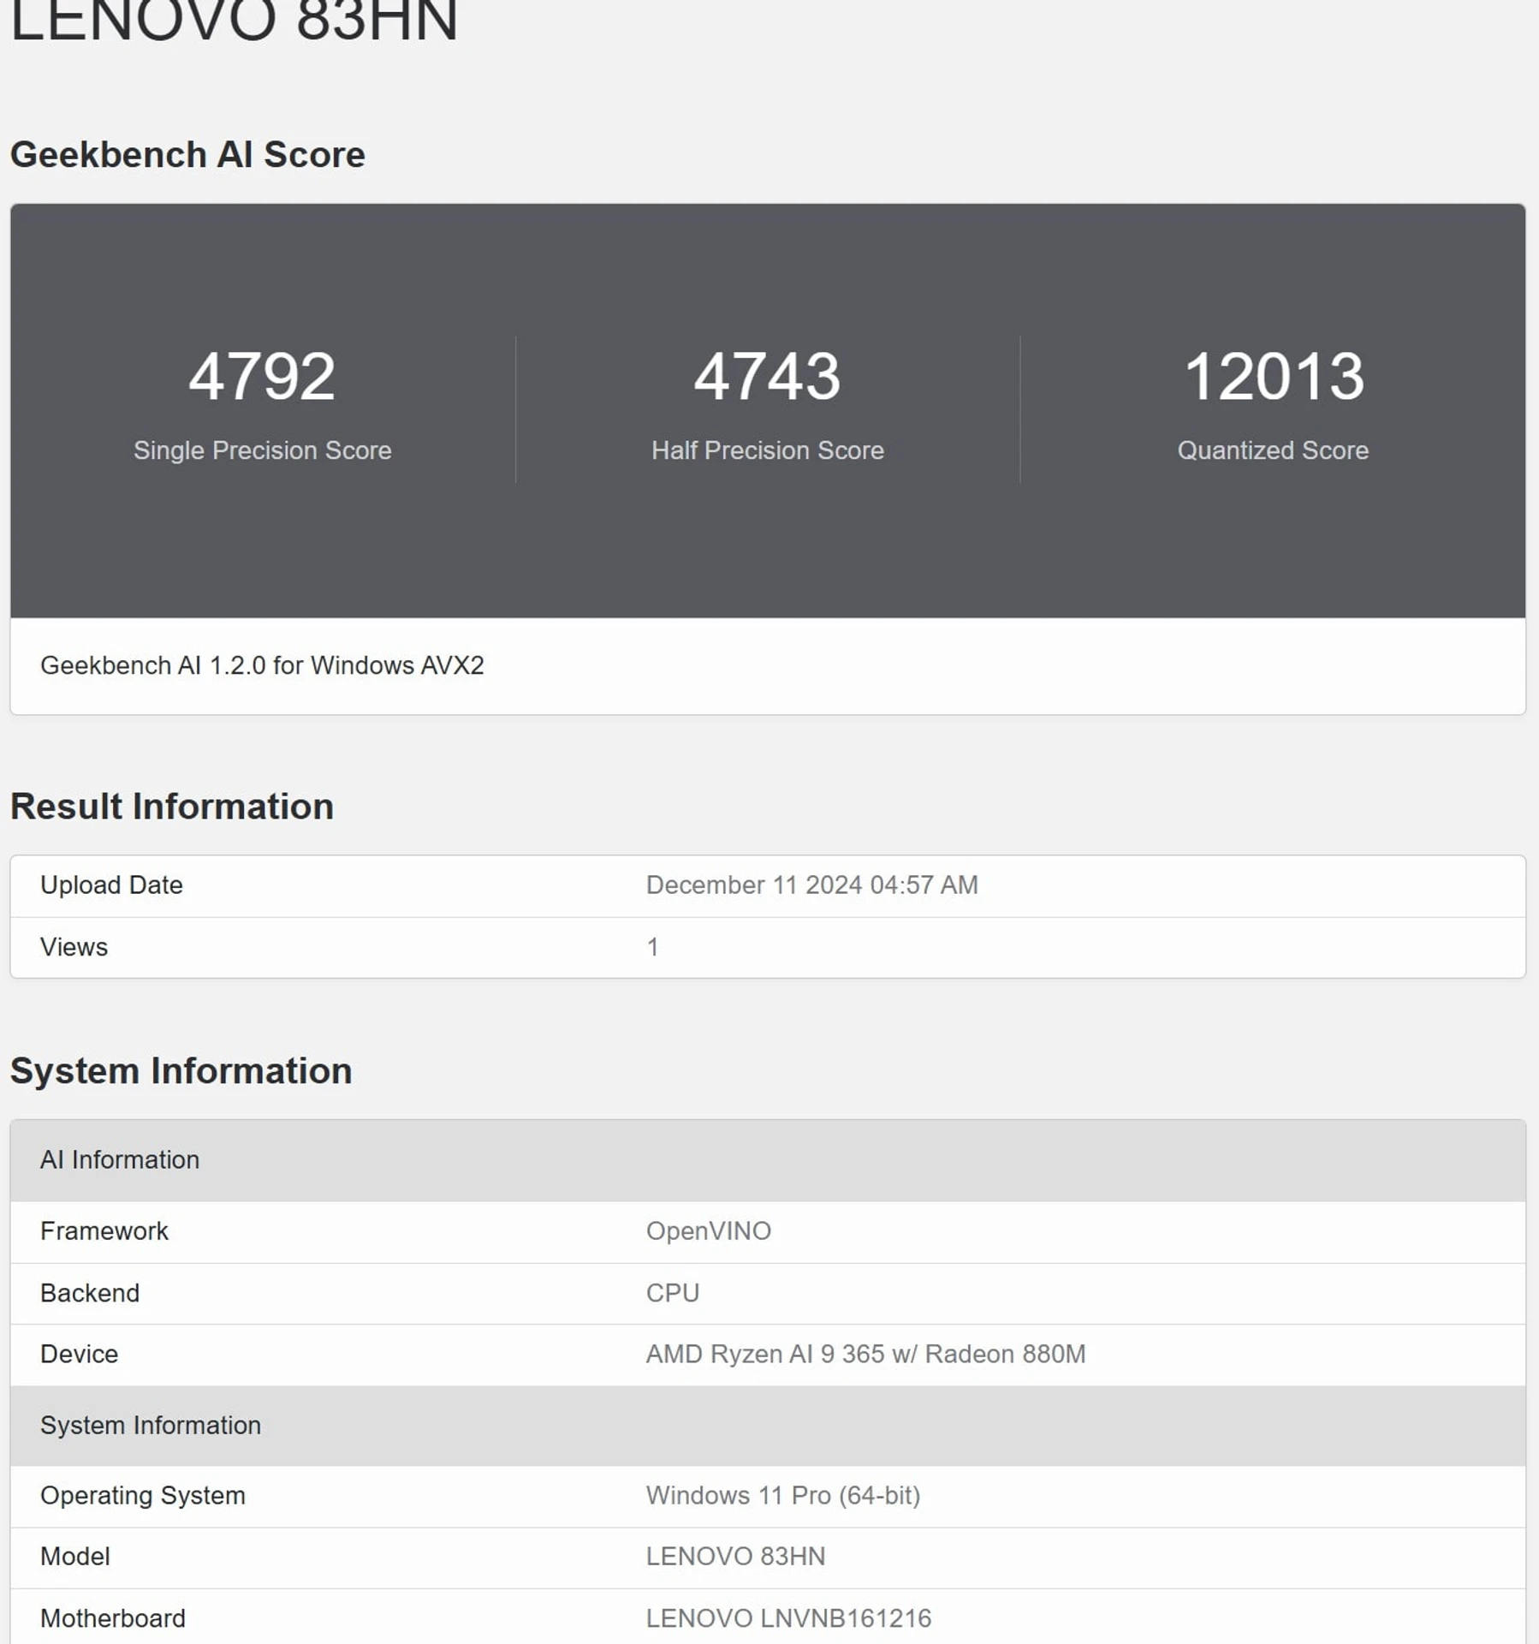
Task: Click the Operating System label
Action: click(143, 1495)
